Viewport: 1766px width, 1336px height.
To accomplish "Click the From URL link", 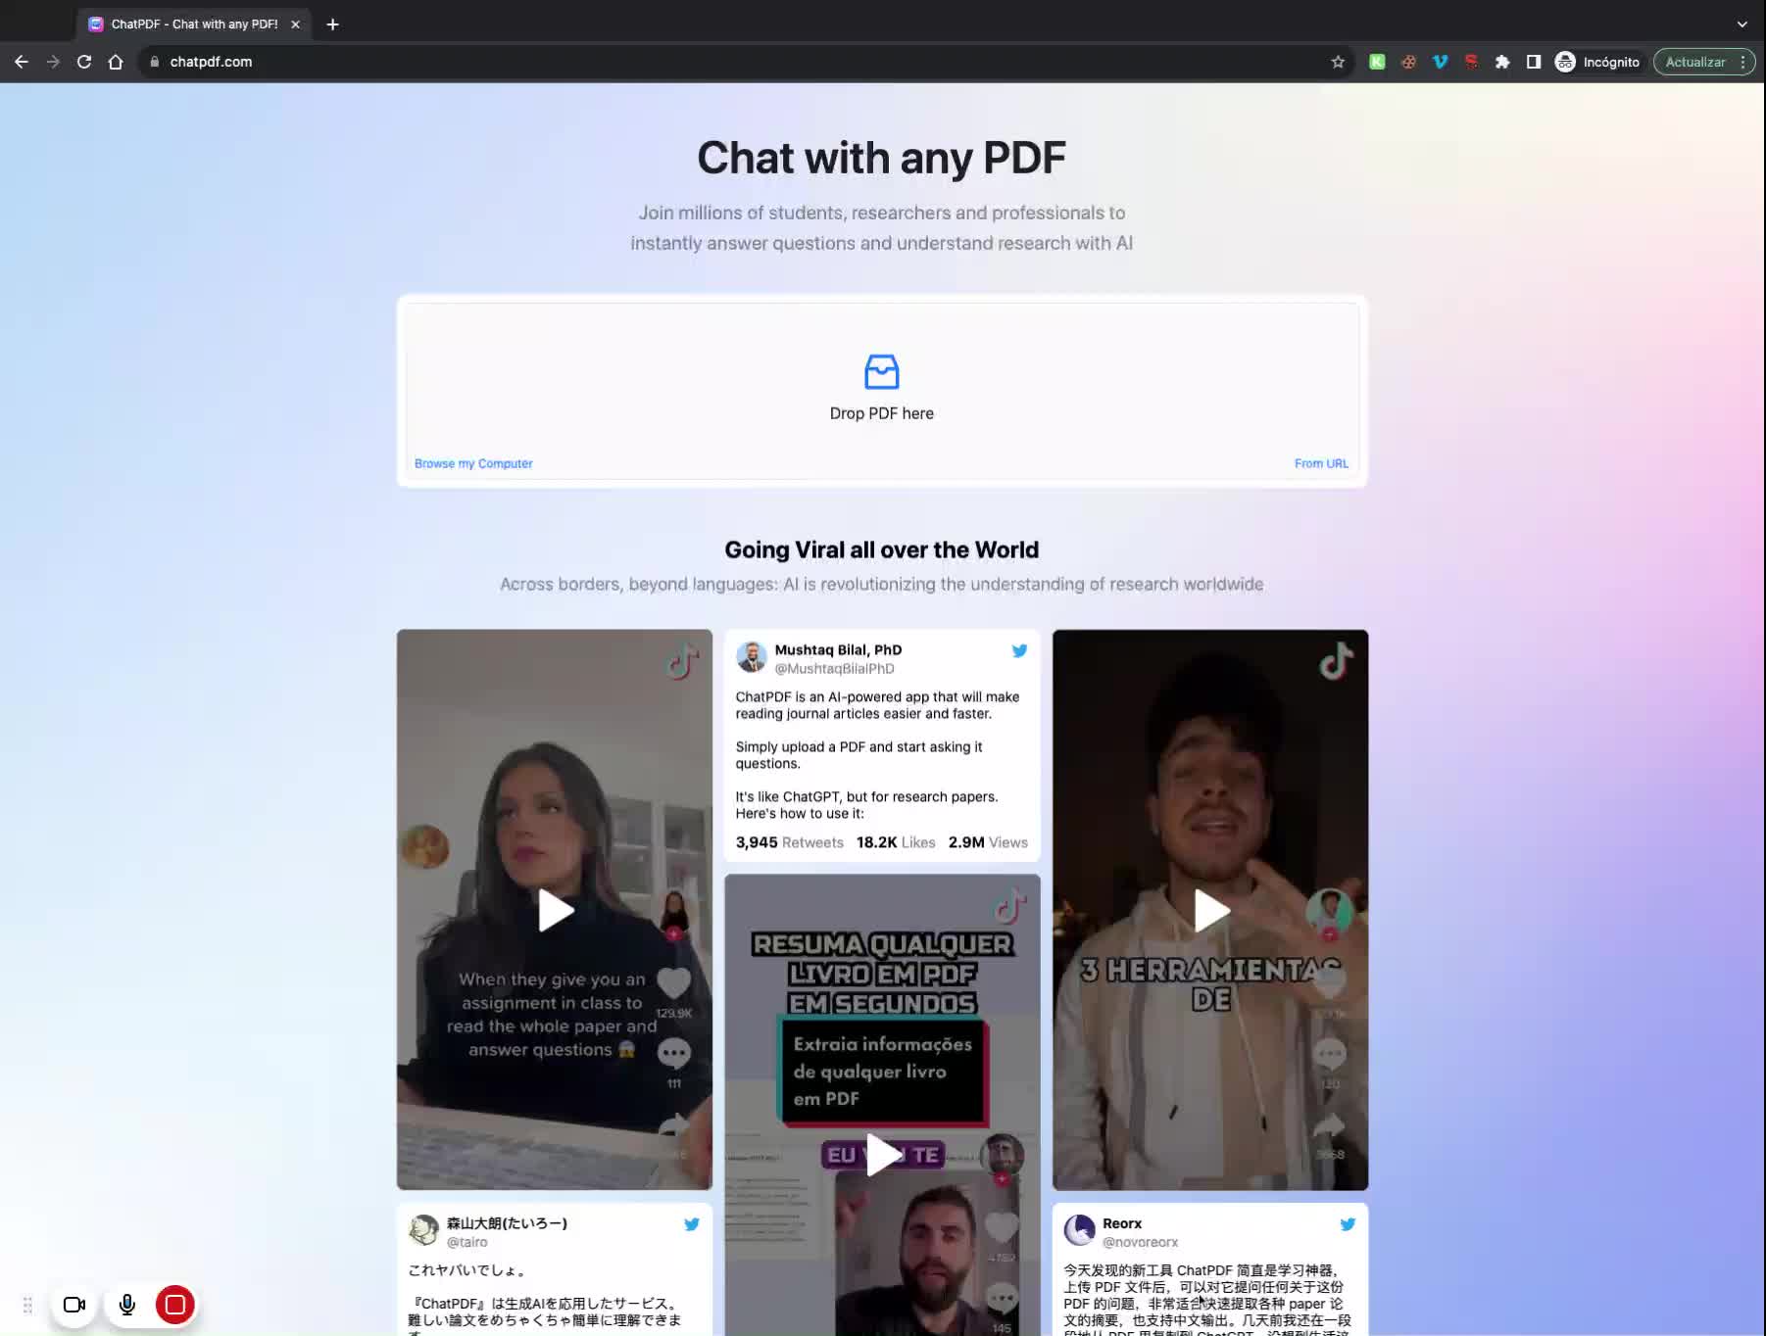I will [x=1320, y=463].
